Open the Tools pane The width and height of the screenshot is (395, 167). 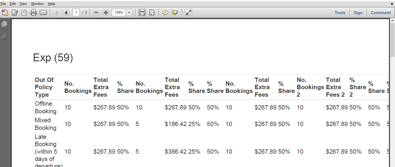tap(340, 12)
